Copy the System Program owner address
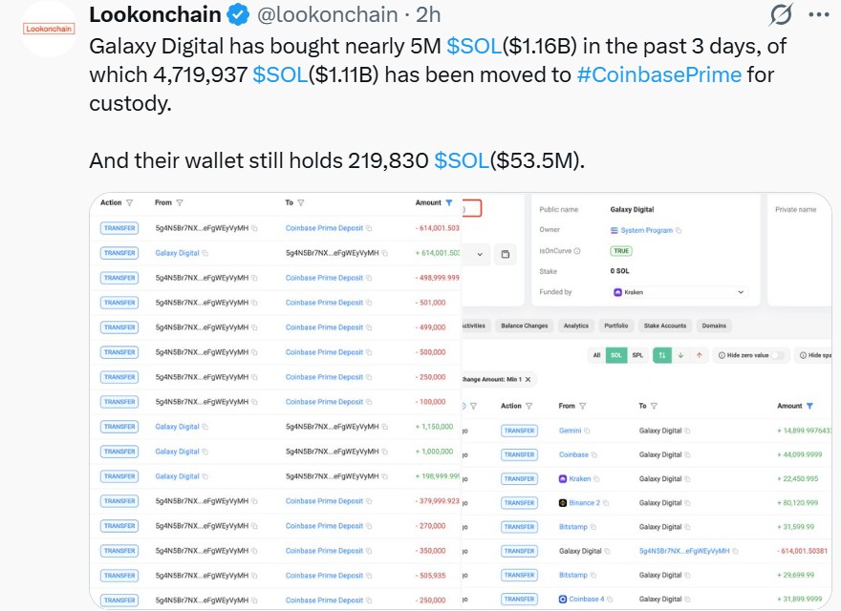The height and width of the screenshot is (611, 841). click(x=679, y=230)
